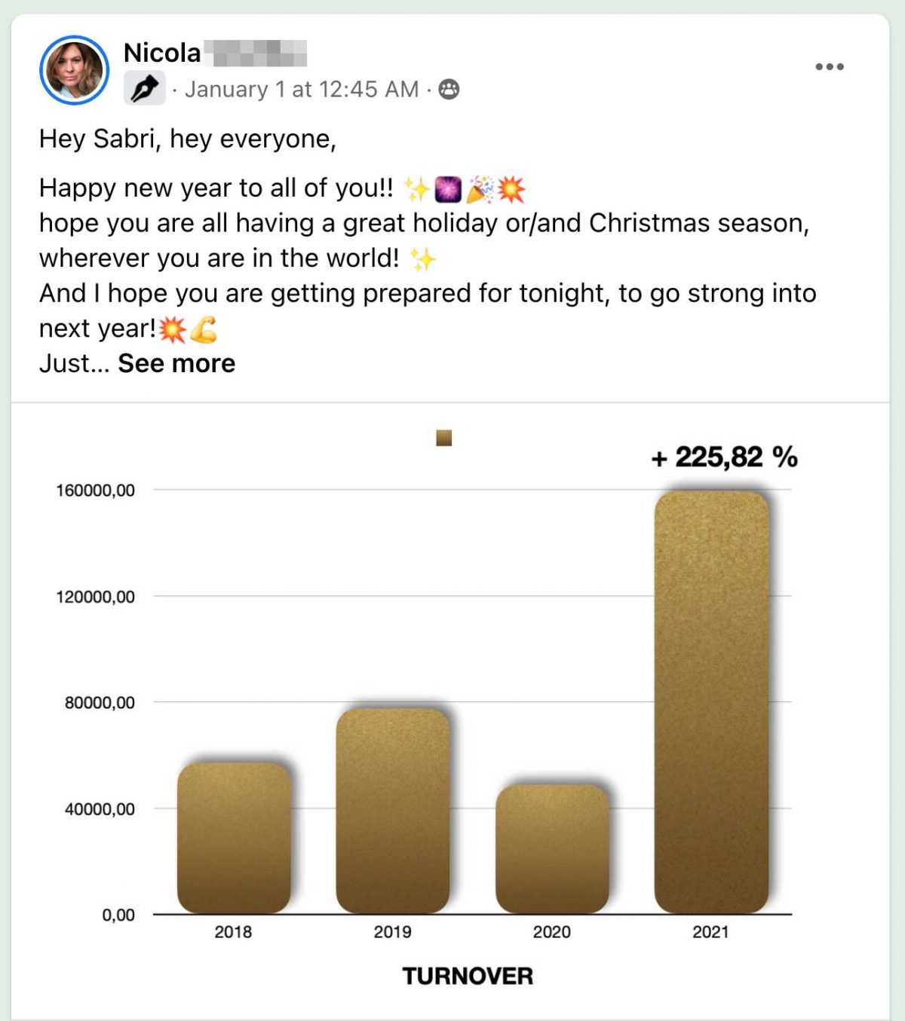Click the party popper emoji in post
Viewport: 905px width, 1021px height.
click(480, 189)
